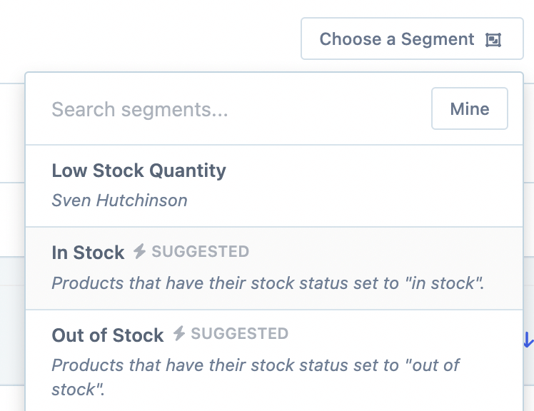Image resolution: width=534 pixels, height=411 pixels.
Task: Click the lightning bolt icon beside Out of Stock
Action: coord(179,333)
